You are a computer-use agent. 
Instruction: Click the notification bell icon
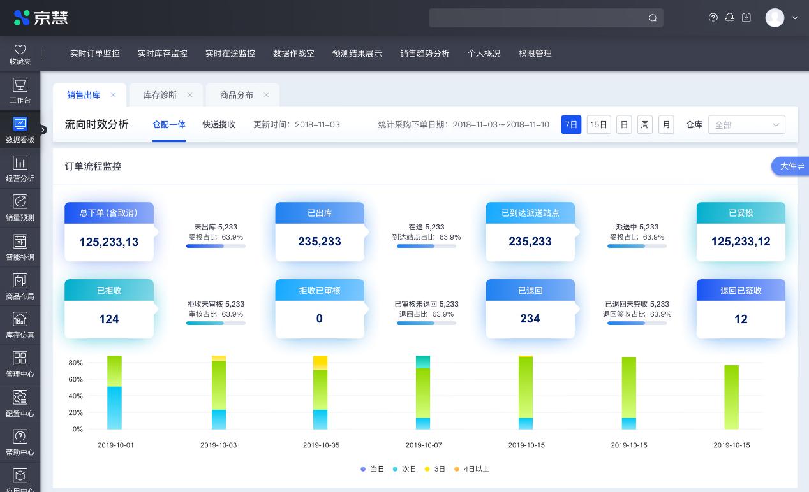point(730,18)
